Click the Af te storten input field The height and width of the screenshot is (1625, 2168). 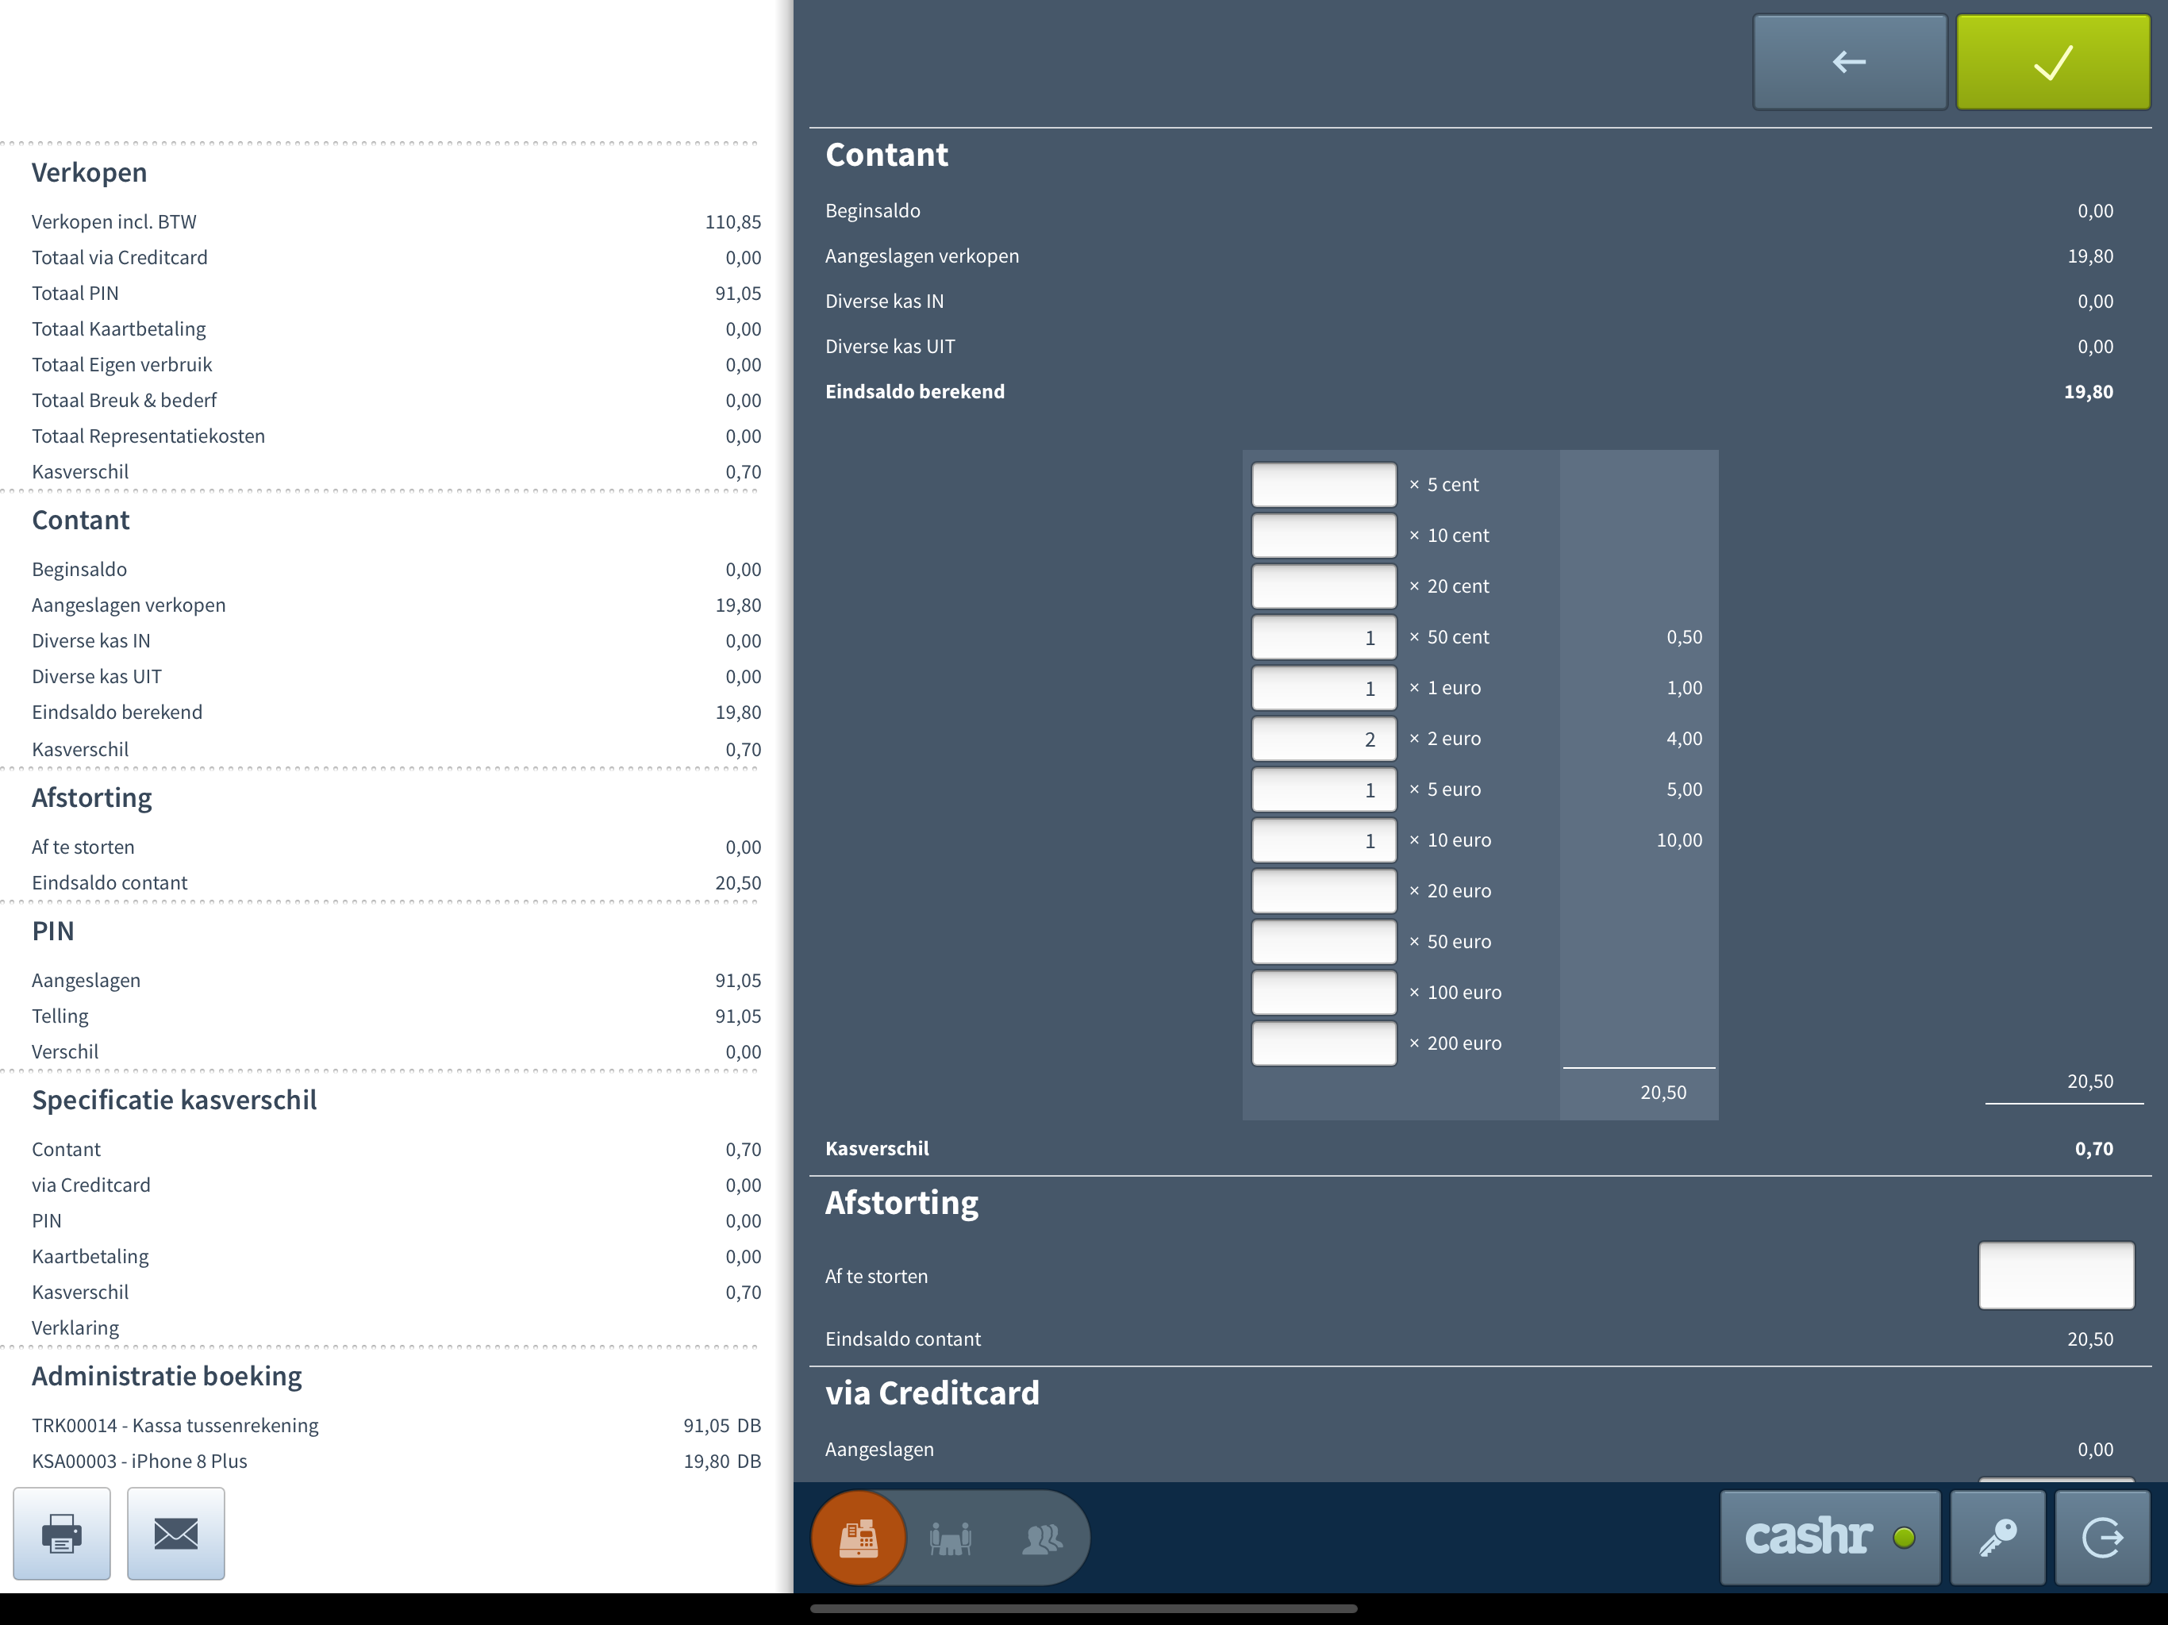[2056, 1275]
